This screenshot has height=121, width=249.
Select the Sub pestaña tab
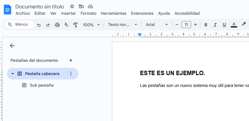41,85
